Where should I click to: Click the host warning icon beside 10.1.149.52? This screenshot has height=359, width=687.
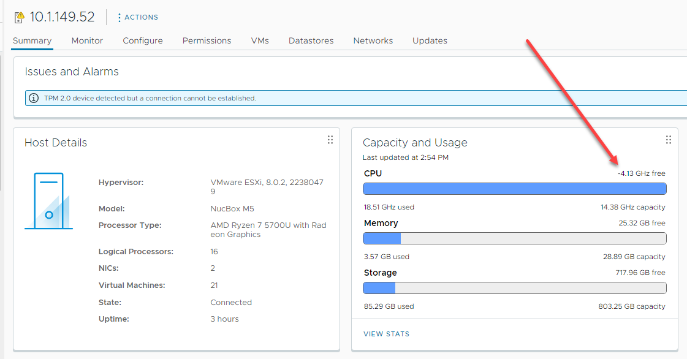pyautogui.click(x=19, y=17)
